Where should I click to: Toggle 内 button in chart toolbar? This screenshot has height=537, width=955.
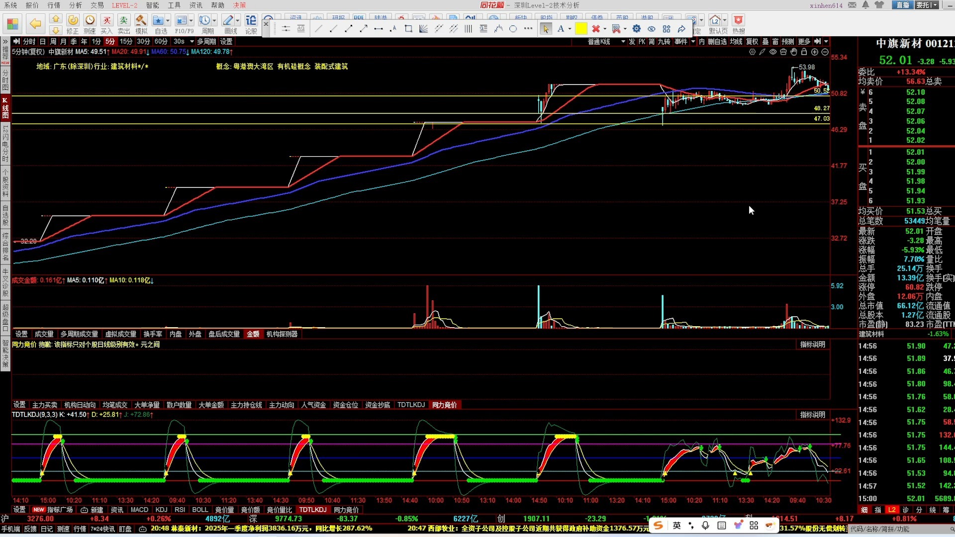[x=702, y=42]
